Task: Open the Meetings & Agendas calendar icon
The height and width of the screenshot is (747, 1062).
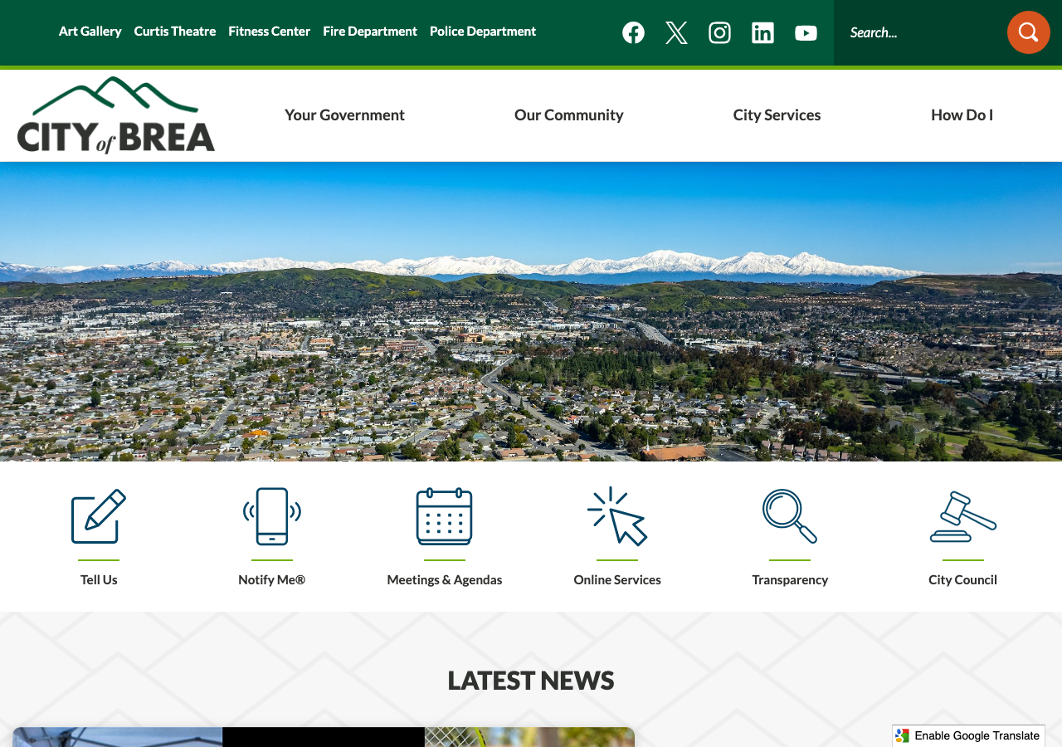Action: 445,515
